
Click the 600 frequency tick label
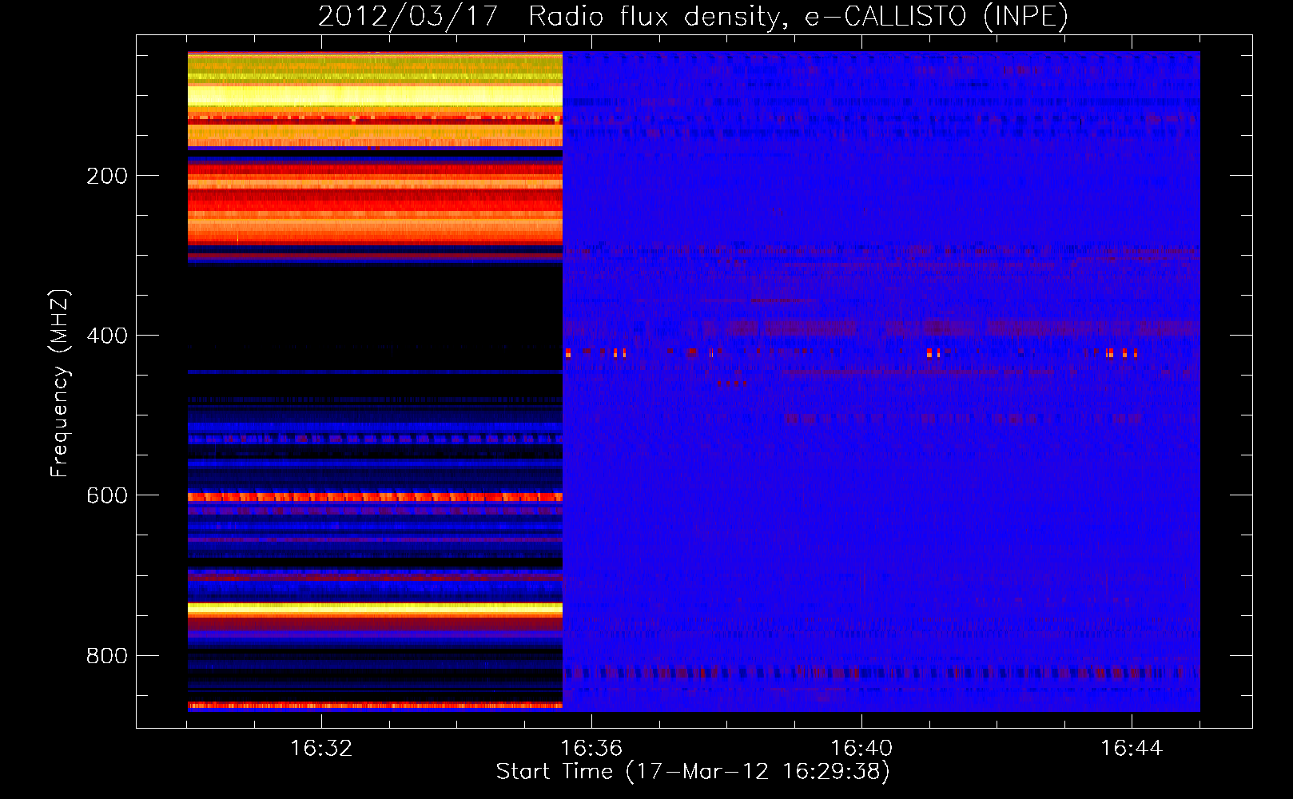(x=107, y=495)
